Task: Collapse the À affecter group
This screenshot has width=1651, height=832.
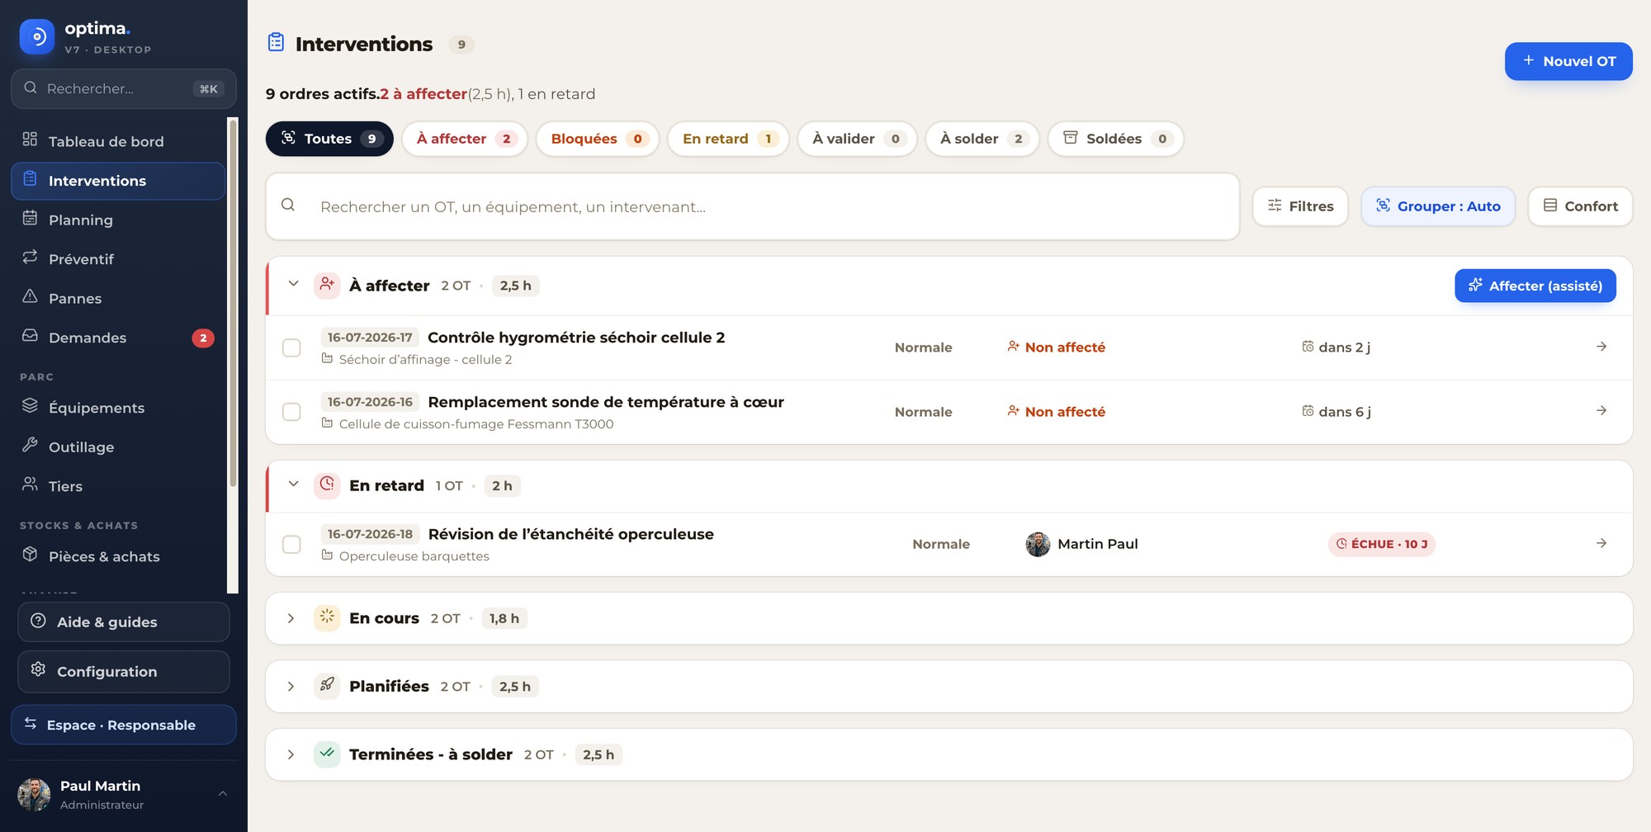Action: (x=293, y=284)
